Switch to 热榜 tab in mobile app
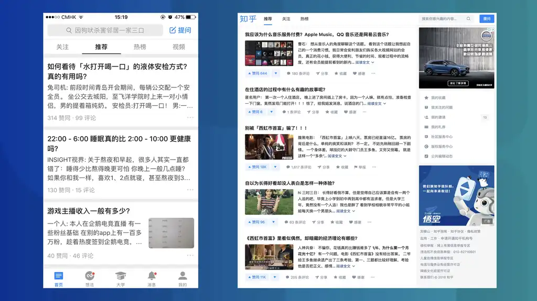 140,47
